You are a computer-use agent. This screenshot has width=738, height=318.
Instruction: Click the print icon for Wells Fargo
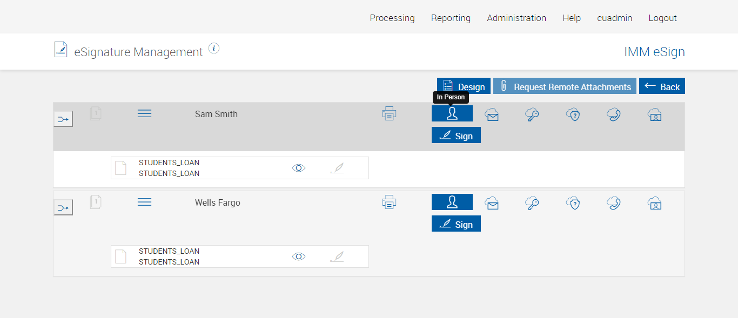[x=389, y=202]
